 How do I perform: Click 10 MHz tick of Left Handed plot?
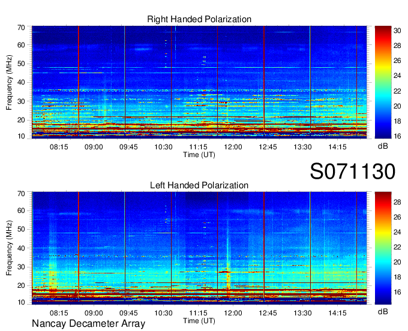coord(21,302)
